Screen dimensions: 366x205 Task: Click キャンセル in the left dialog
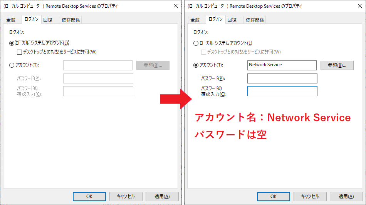[x=126, y=197]
